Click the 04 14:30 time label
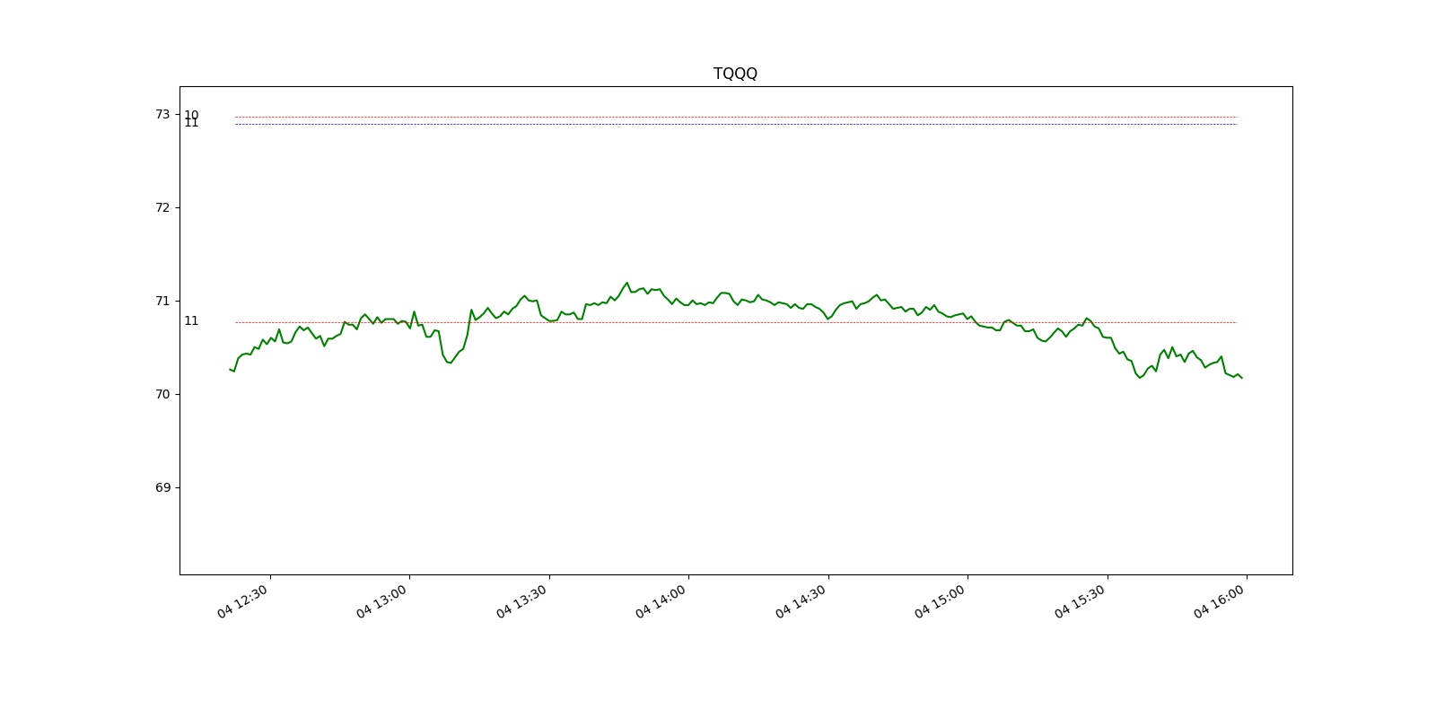 coord(801,601)
